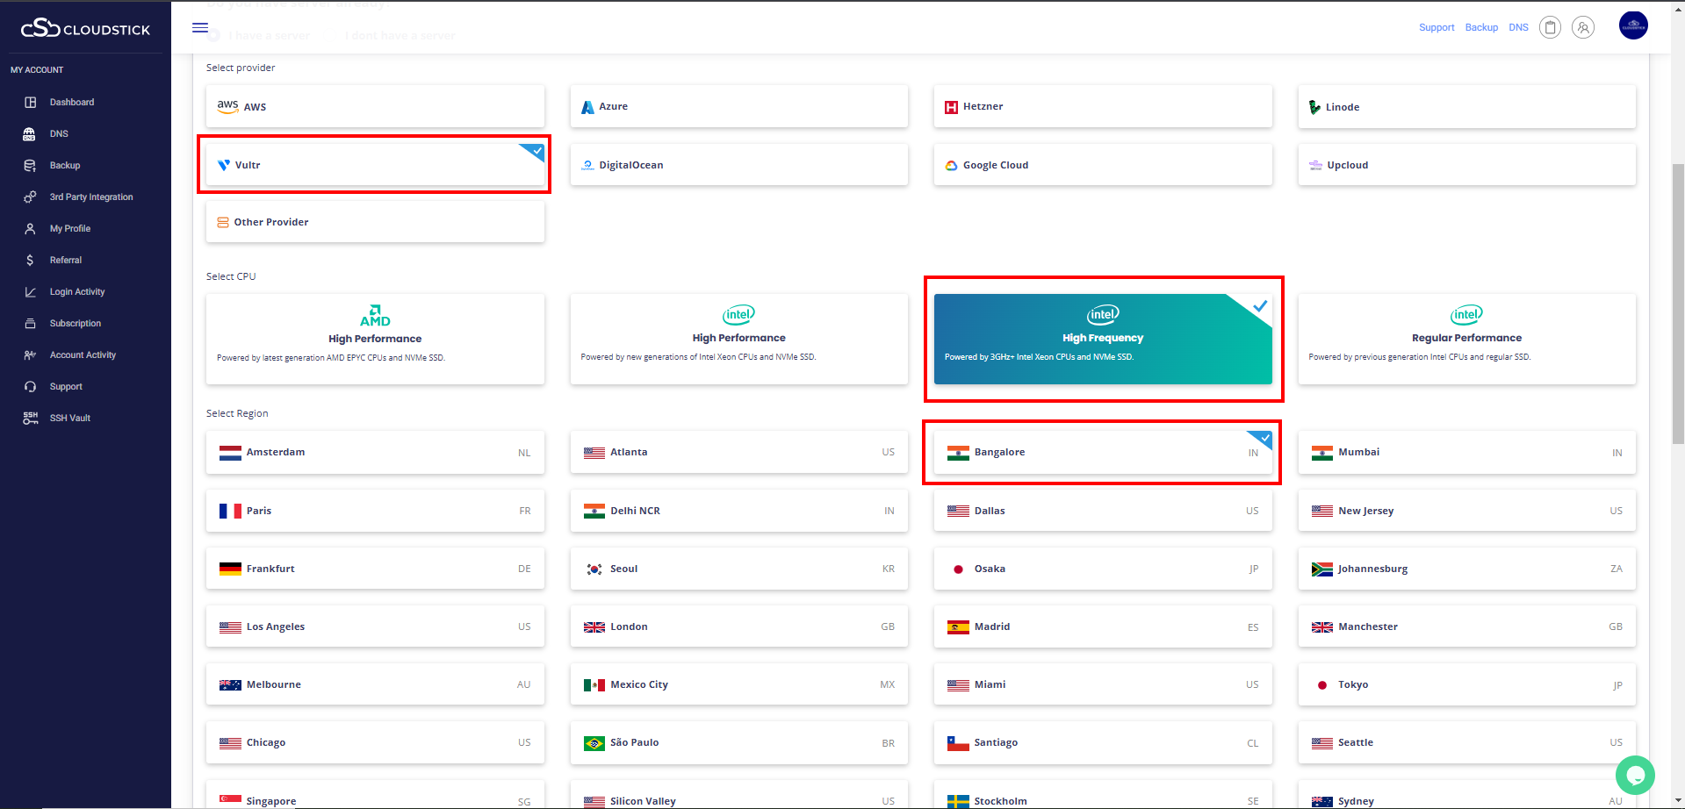The height and width of the screenshot is (809, 1685).
Task: Open Dashboard from the sidebar
Action: point(72,103)
